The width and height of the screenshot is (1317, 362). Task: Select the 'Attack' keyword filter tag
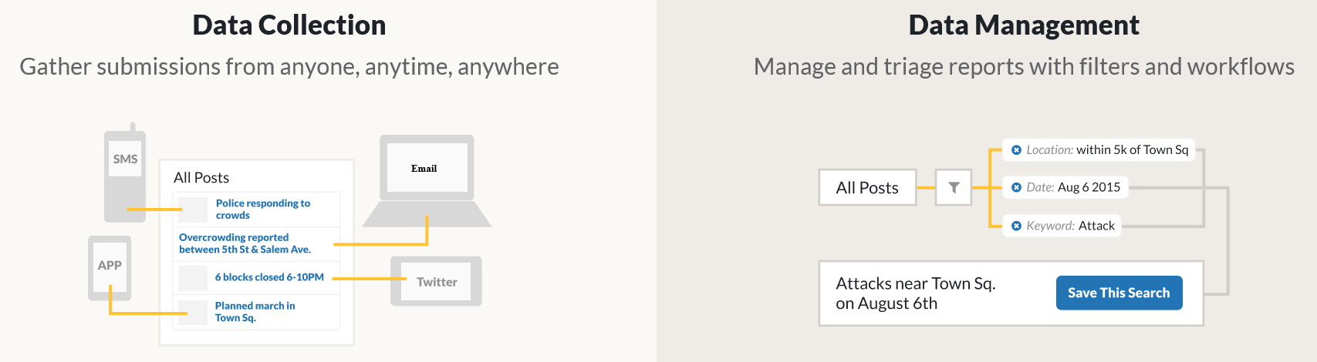(1096, 226)
